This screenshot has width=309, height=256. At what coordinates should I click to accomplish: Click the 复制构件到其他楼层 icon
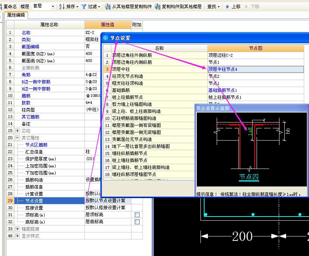tap(158, 7)
